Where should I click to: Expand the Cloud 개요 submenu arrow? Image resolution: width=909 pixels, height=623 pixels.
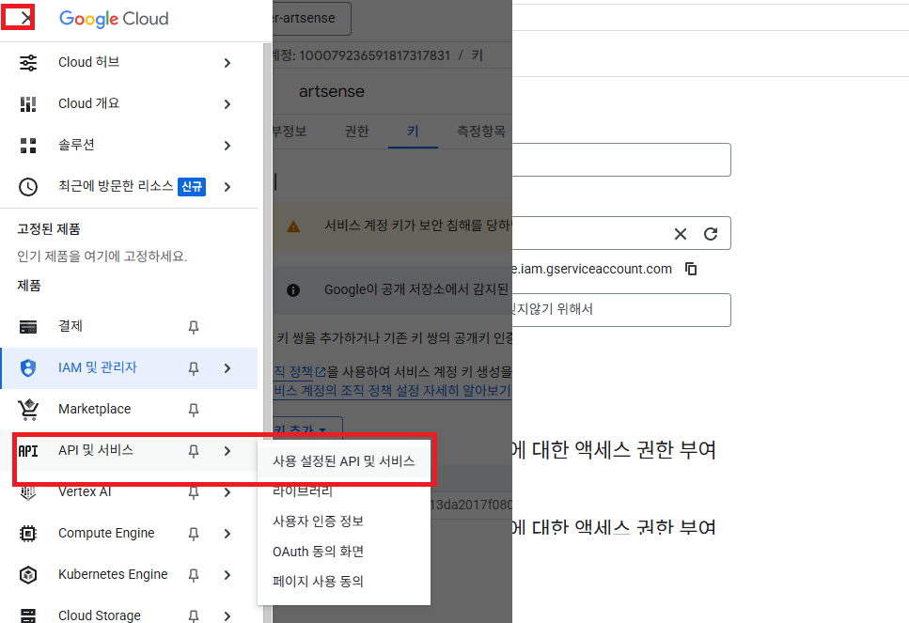click(227, 104)
